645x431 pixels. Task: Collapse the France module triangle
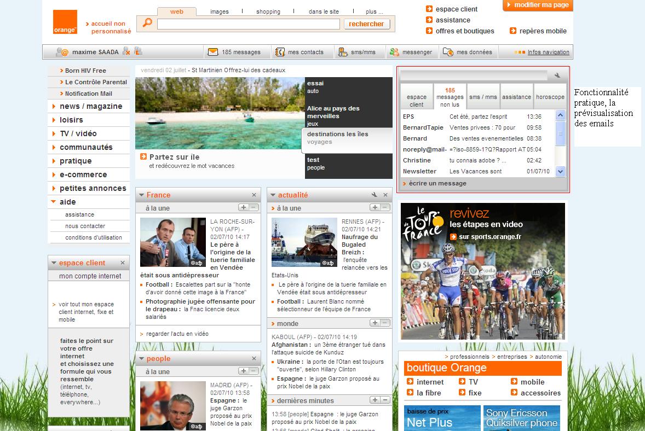tap(141, 195)
